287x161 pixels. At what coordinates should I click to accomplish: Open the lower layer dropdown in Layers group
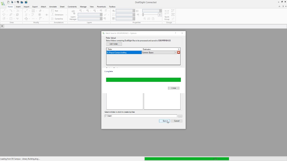pyautogui.click(x=101, y=19)
